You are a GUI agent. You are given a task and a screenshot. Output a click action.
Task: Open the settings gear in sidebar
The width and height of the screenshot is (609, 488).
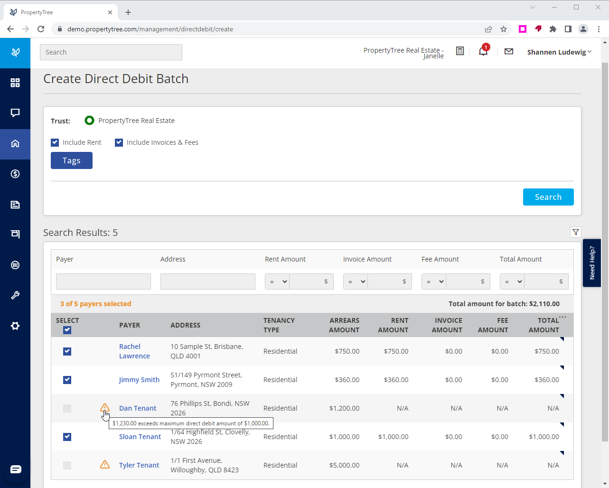click(15, 326)
